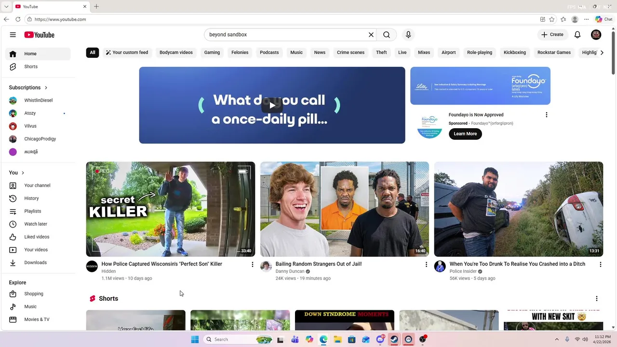617x347 pixels.
Task: Select the Kickboxing chip
Action: click(x=515, y=53)
